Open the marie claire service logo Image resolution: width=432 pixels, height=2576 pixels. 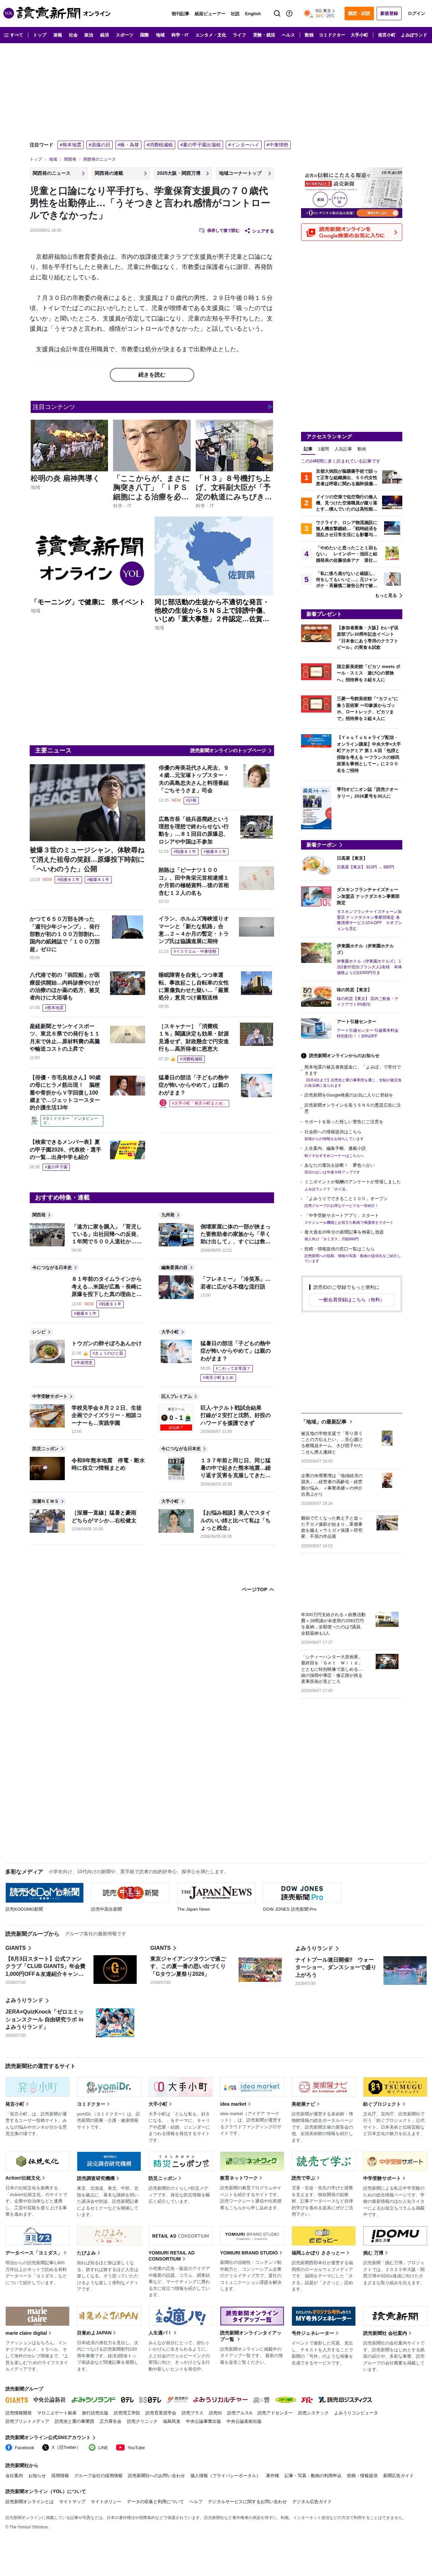[x=37, y=2316]
